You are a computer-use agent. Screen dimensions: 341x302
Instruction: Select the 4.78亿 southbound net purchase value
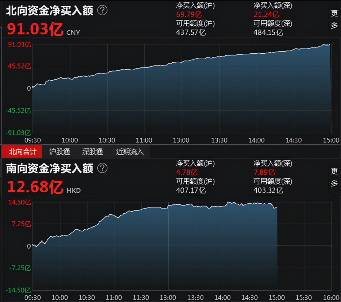point(187,172)
